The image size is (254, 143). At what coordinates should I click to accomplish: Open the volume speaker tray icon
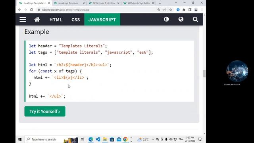[171, 139]
